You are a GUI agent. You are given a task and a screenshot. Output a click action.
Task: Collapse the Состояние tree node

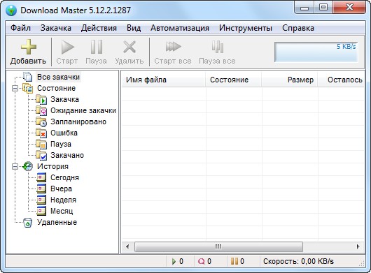click(x=15, y=89)
